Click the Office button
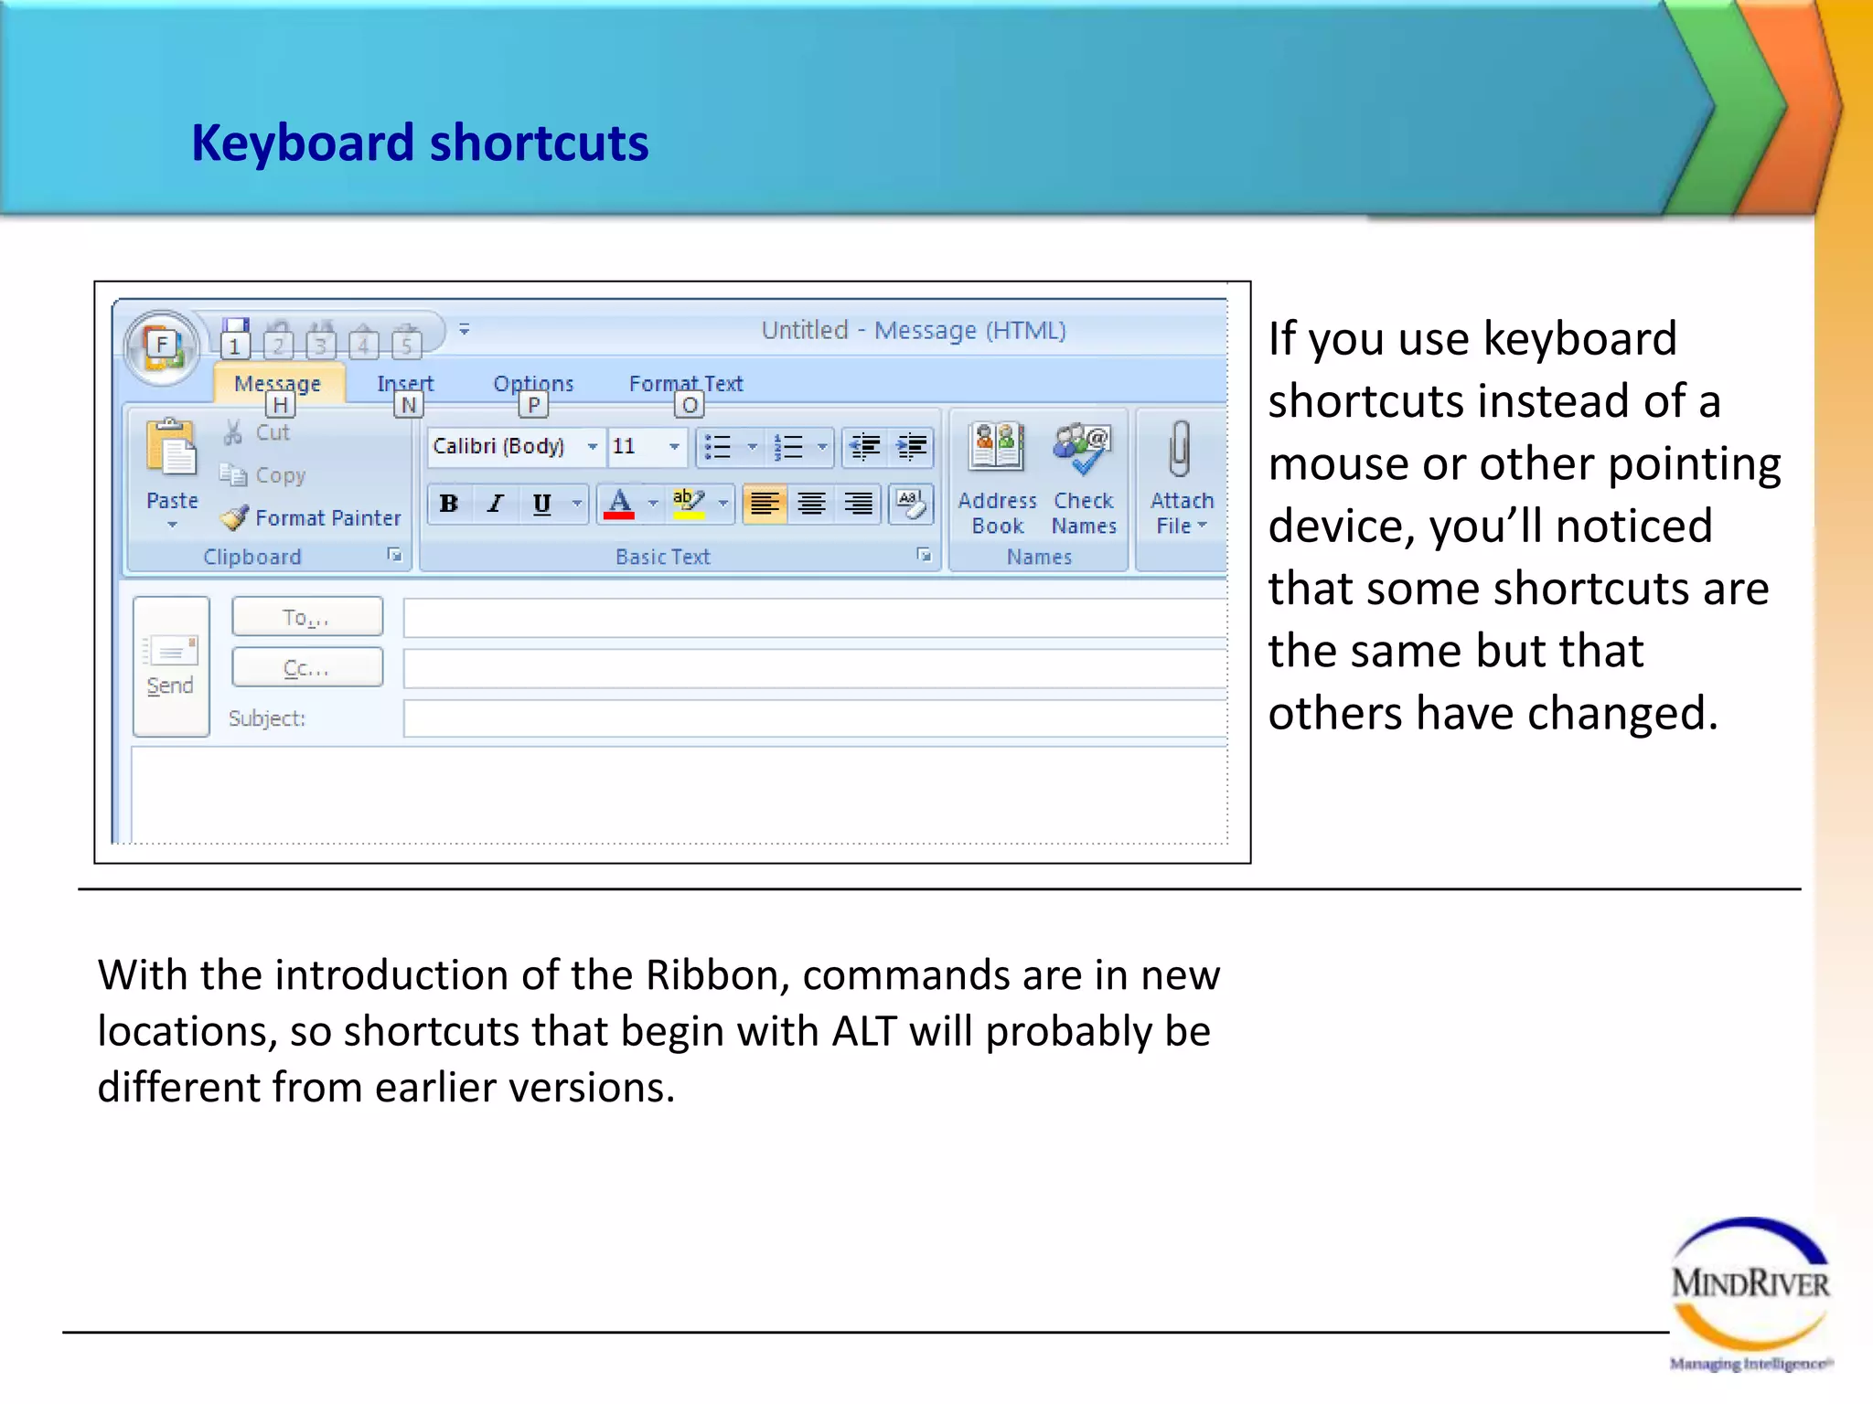Image resolution: width=1873 pixels, height=1404 pixels. pos(163,346)
